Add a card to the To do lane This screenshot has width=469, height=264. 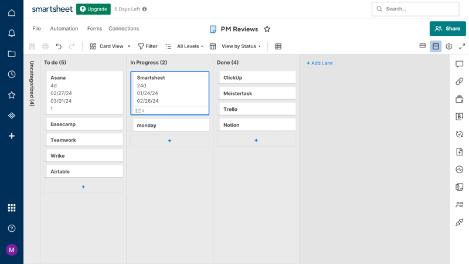tap(83, 187)
